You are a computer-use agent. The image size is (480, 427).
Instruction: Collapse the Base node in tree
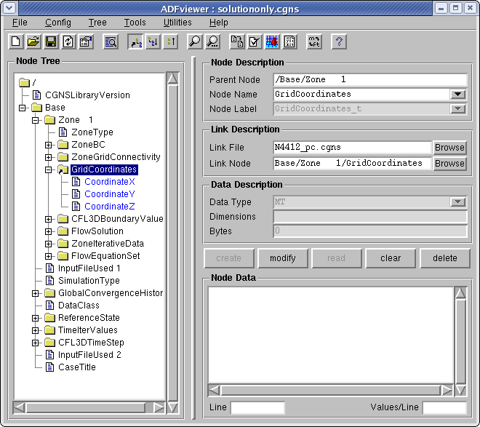click(23, 108)
